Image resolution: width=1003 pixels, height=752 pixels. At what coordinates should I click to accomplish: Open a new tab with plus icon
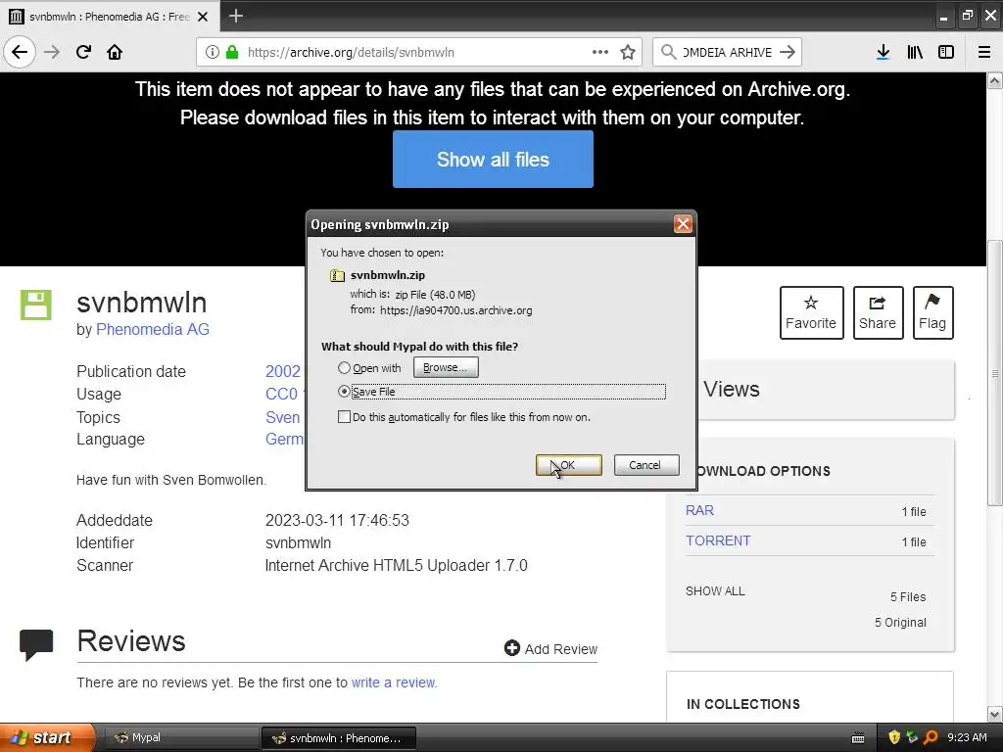pos(235,16)
